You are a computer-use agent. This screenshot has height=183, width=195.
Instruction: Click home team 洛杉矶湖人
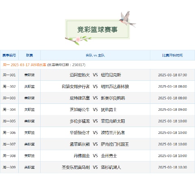click(111, 167)
